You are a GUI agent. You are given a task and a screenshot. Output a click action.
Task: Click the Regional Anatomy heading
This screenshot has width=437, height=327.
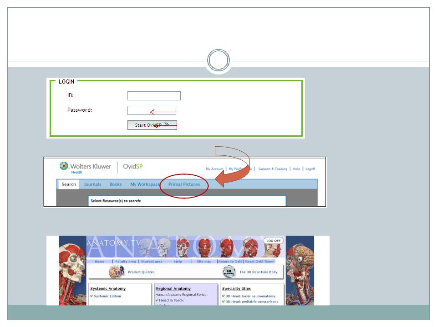[173, 289]
